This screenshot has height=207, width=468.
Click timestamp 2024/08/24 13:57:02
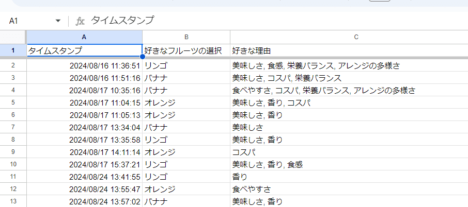[85, 201]
